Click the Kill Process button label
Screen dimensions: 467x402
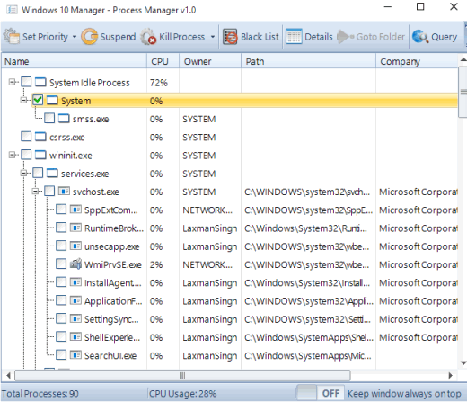(181, 37)
